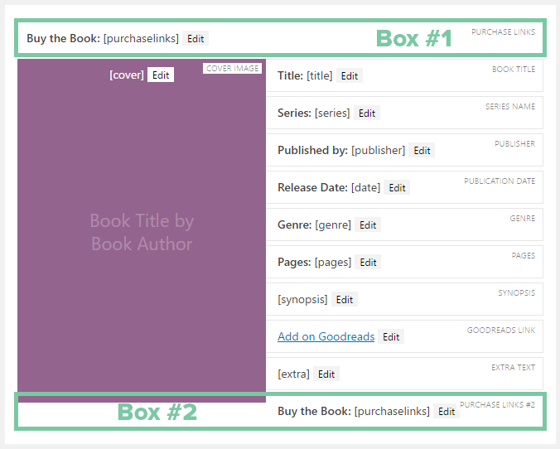Click the COVER IMAGE label
560x449 pixels.
[x=232, y=69]
